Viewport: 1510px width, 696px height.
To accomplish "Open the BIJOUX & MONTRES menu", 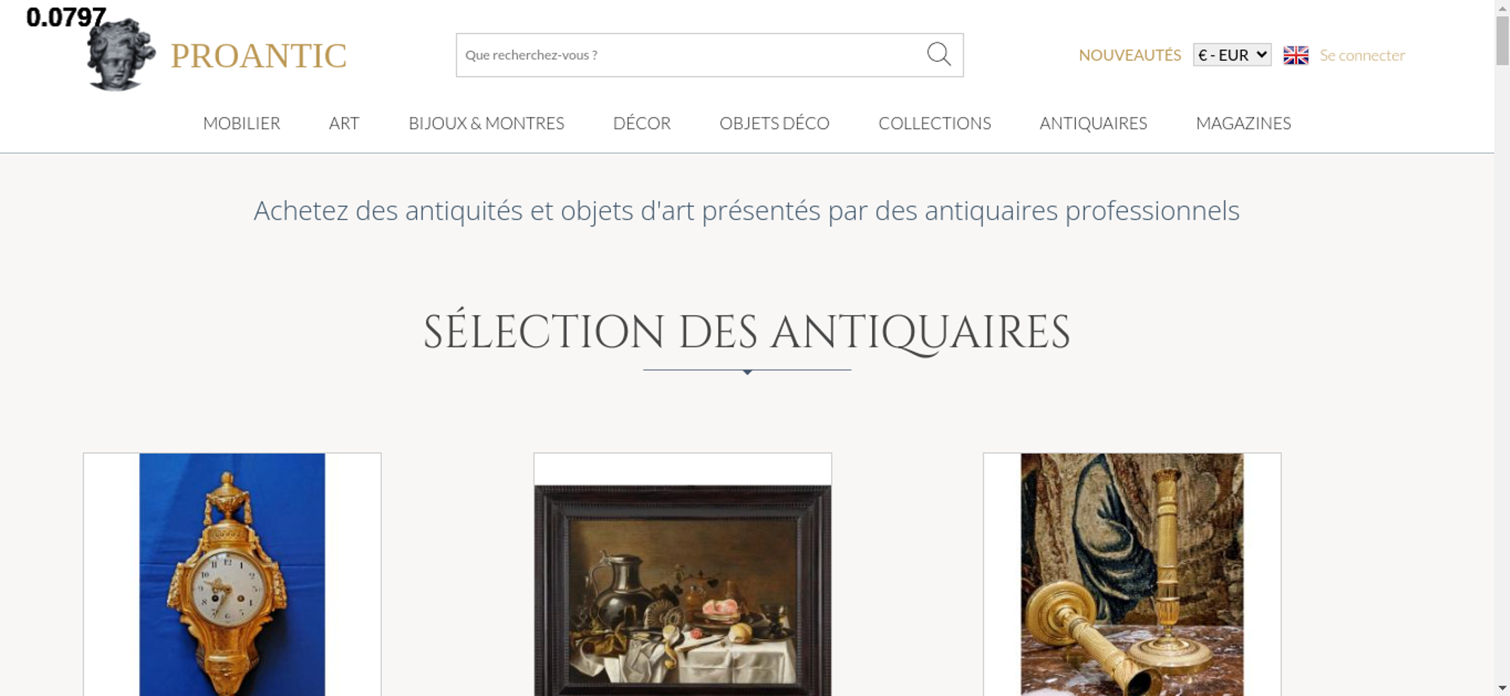I will (486, 123).
